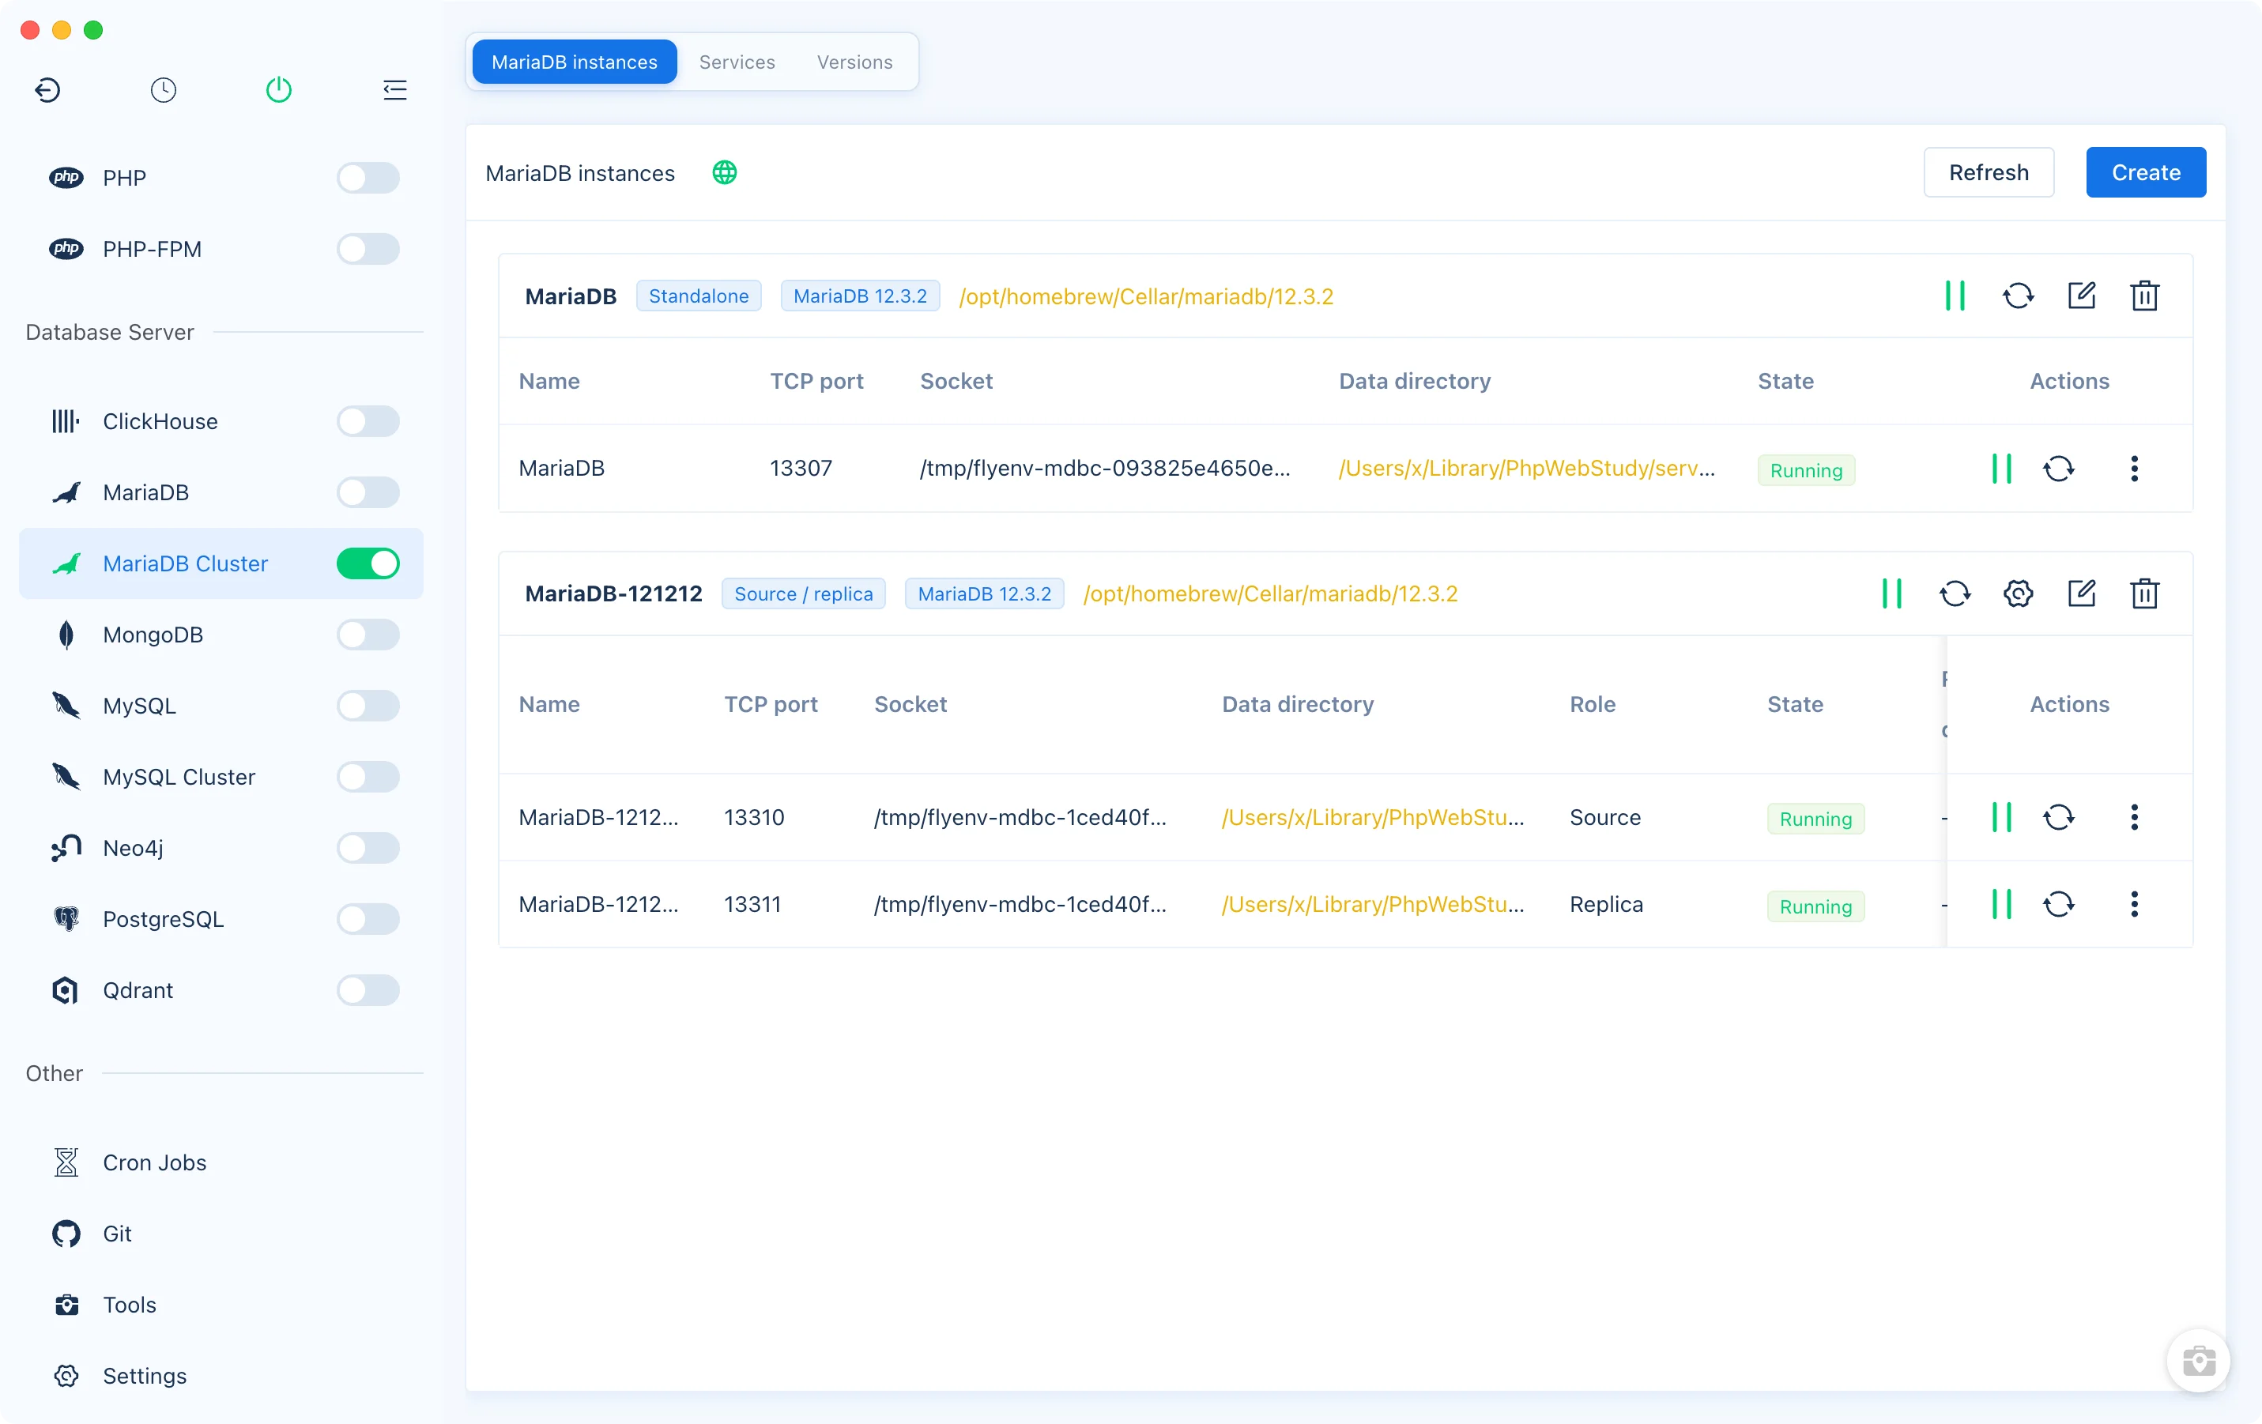This screenshot has height=1424, width=2262.
Task: Select Neo4j in the sidebar
Action: click(221, 848)
